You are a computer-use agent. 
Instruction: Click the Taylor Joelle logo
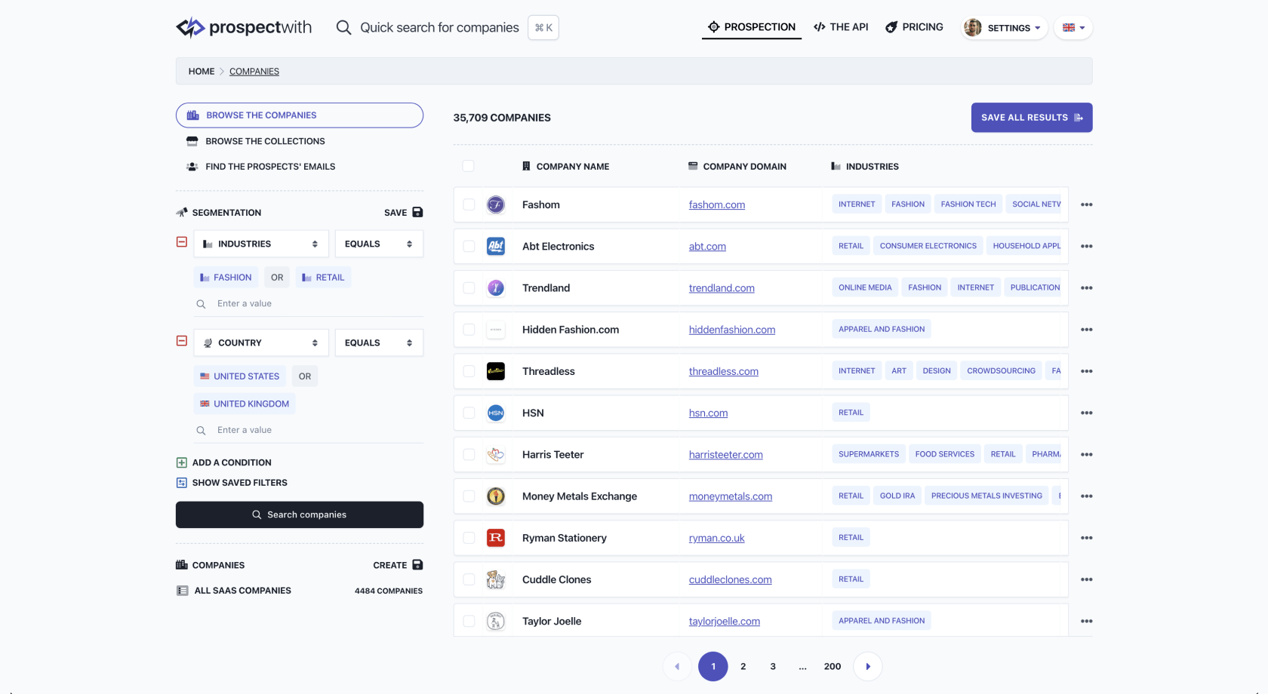[x=496, y=621]
